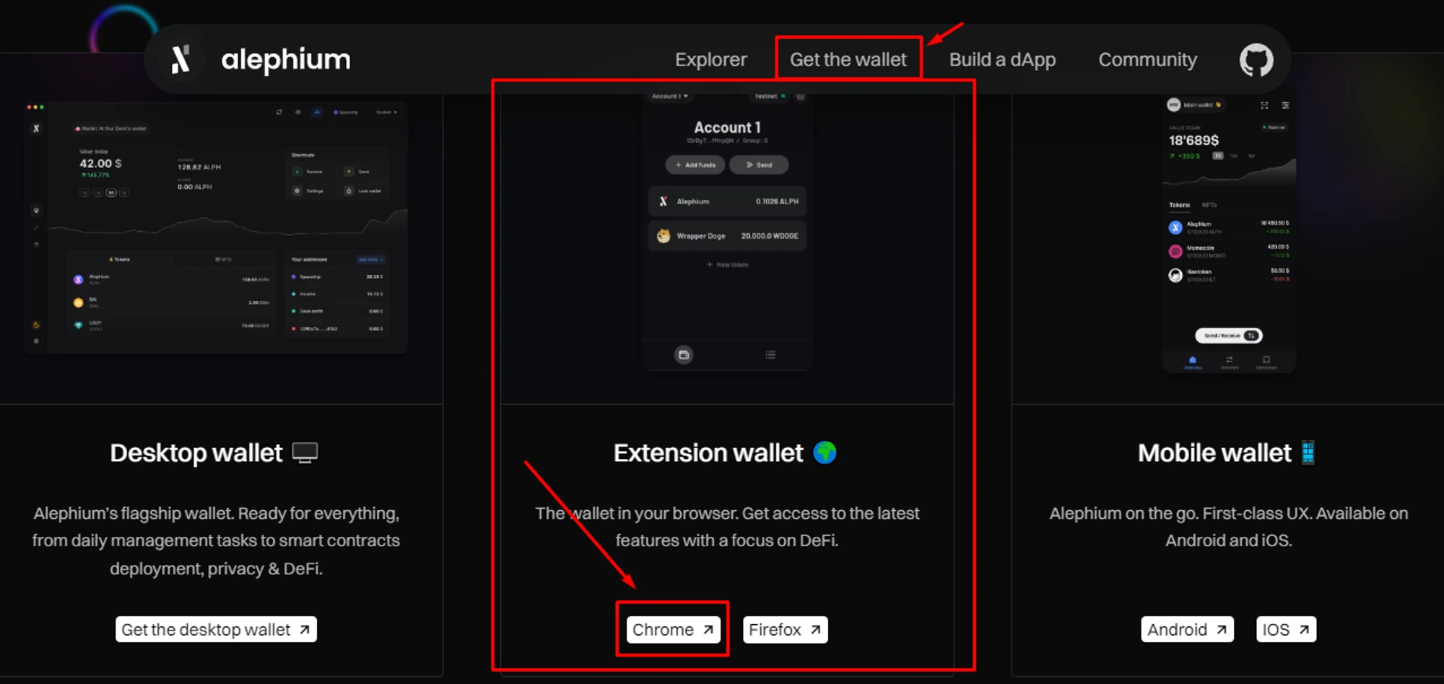The image size is (1444, 684).
Task: Expand Account 1 dropdown in extension mockup
Action: pyautogui.click(x=669, y=97)
